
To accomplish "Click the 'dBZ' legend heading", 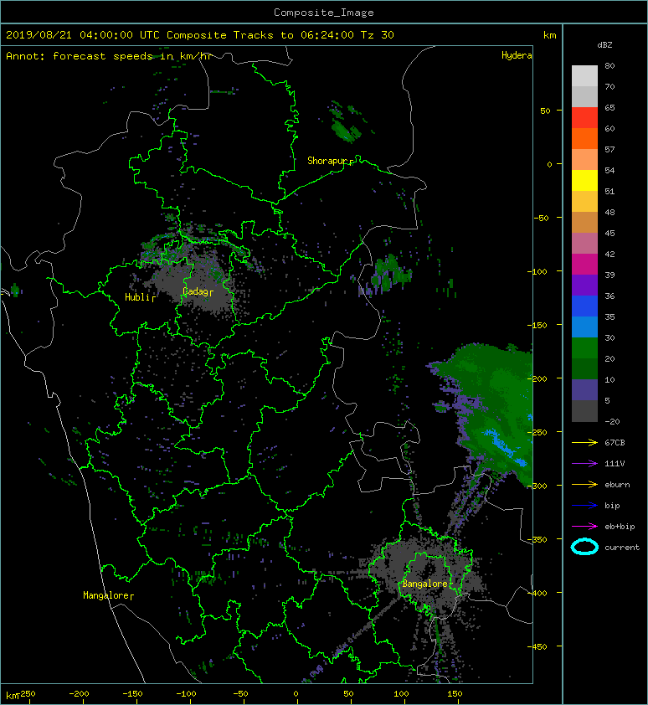I will 604,45.
